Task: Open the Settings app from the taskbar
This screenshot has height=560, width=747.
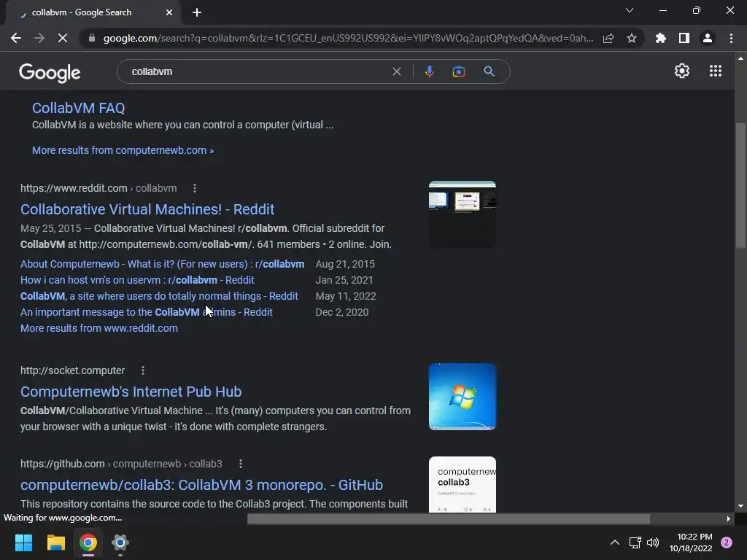Action: 120,542
